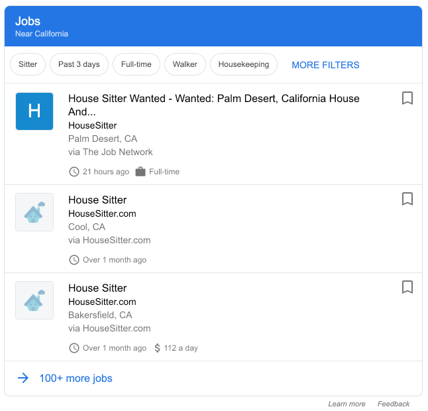Click the arrow icon beside 100+ more jobs
Image resolution: width=428 pixels, height=411 pixels.
tap(23, 378)
